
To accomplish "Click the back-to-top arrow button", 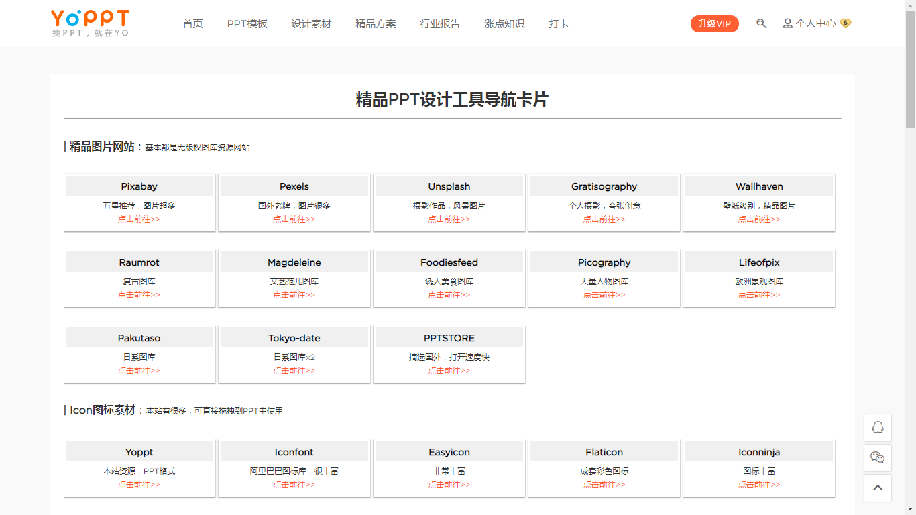I will tap(878, 488).
